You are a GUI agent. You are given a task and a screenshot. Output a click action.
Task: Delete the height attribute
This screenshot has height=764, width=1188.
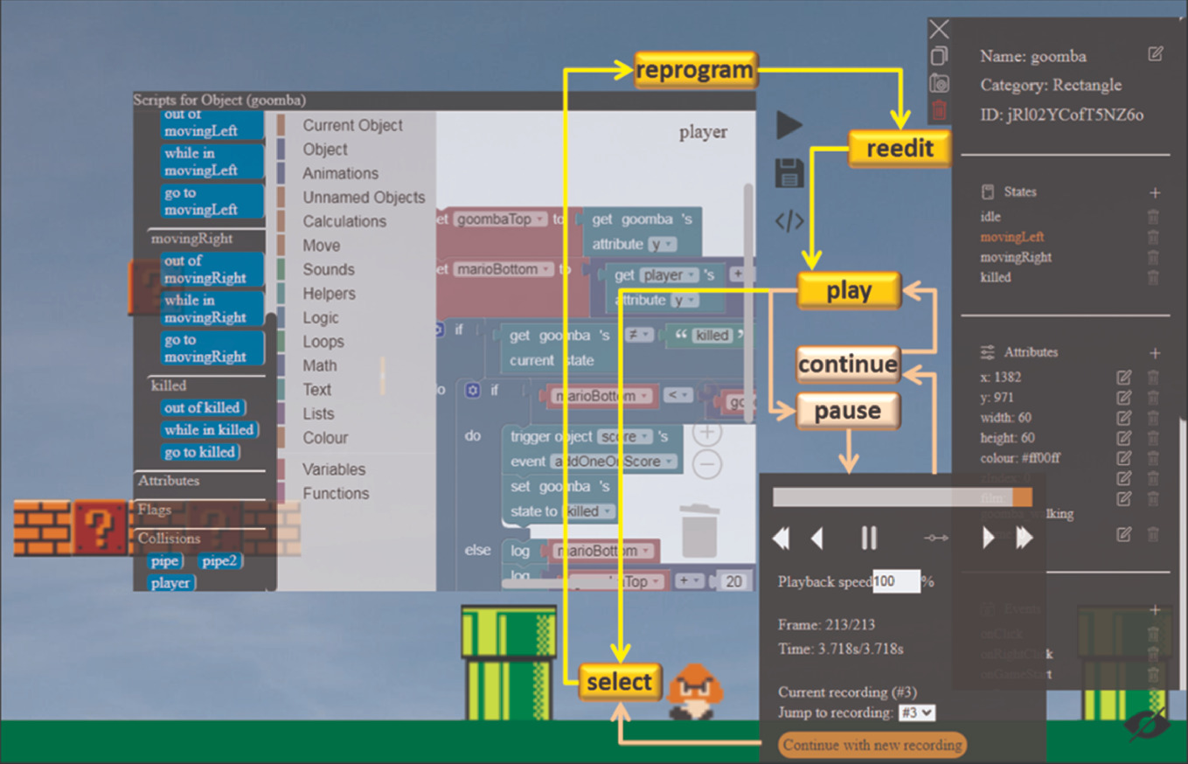click(1153, 438)
